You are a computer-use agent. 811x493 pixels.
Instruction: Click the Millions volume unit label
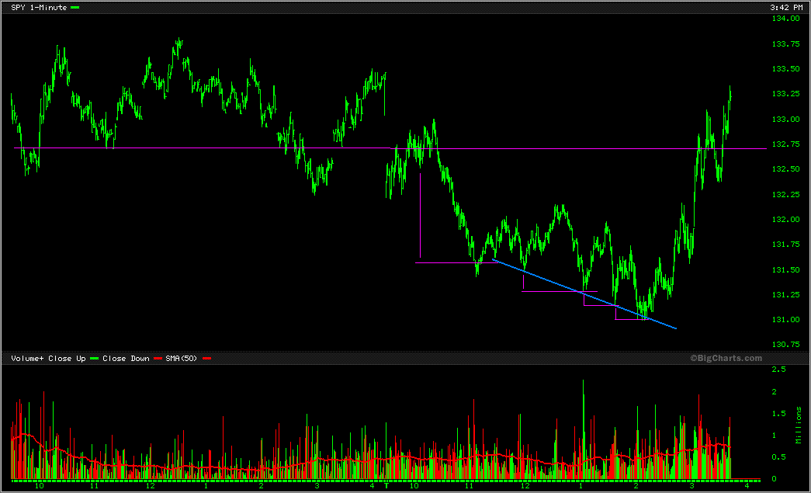click(x=799, y=425)
